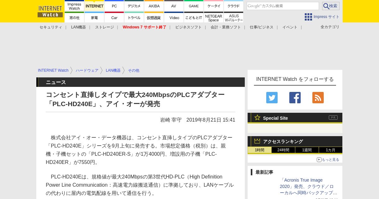Click the article headline about PLC-HD240E
Screen dimensions: 379x199
pyautogui.click(x=135, y=99)
